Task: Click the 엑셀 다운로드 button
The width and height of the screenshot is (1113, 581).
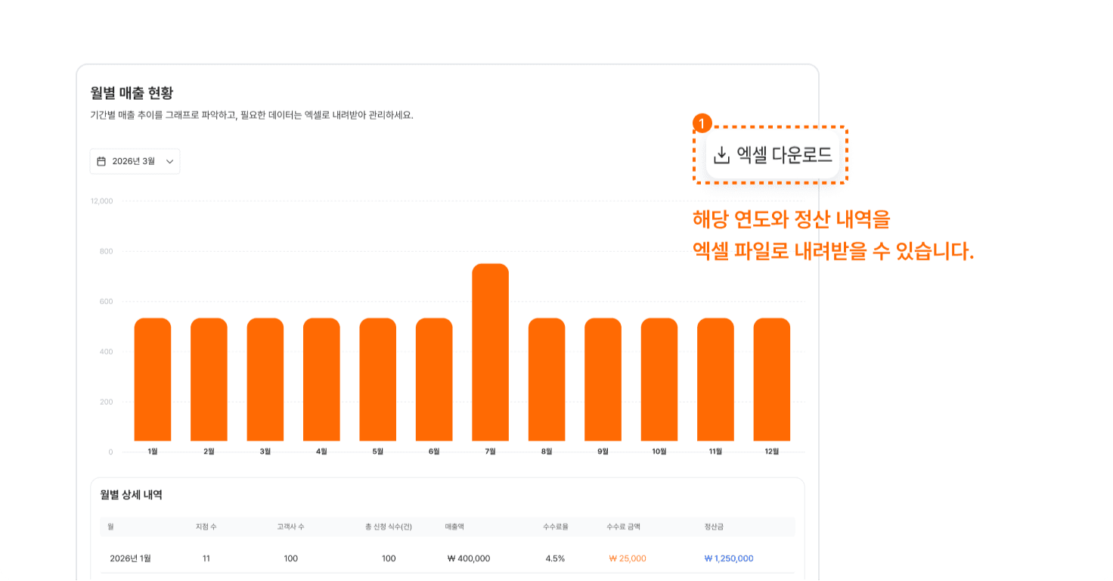Action: click(772, 155)
